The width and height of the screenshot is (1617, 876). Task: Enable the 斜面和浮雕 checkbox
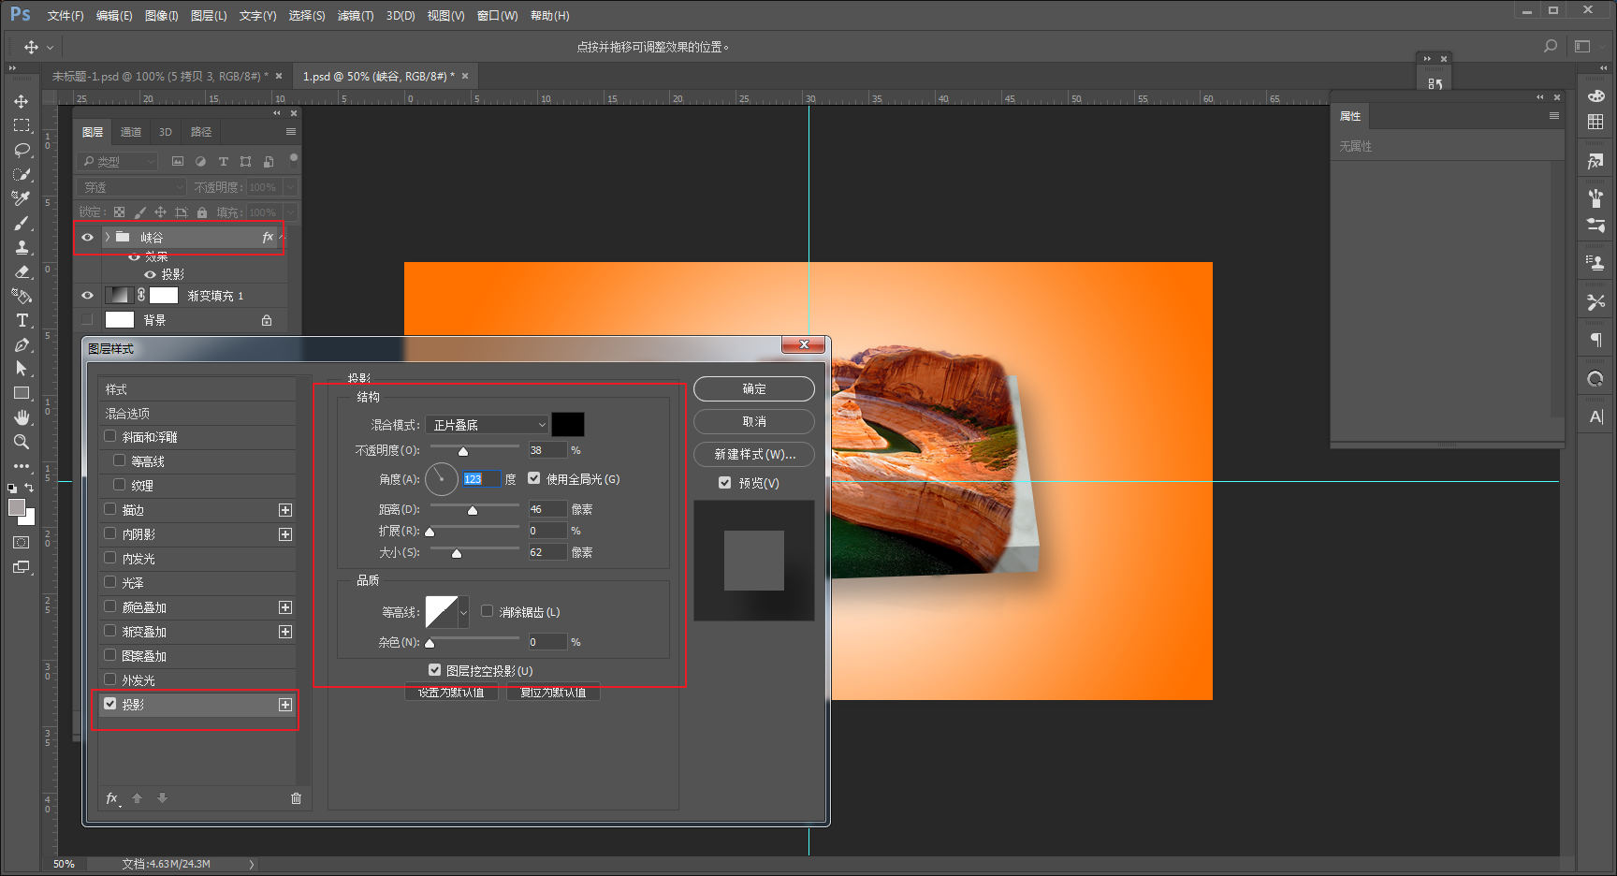click(110, 436)
